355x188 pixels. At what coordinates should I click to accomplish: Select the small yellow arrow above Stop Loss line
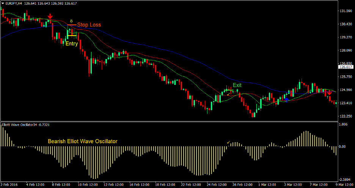[71, 21]
